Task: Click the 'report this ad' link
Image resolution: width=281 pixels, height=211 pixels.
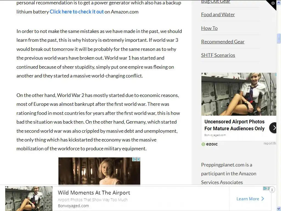Action: (270, 143)
